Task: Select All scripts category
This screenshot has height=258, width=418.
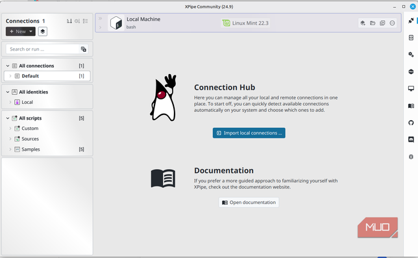Action: [x=47, y=118]
